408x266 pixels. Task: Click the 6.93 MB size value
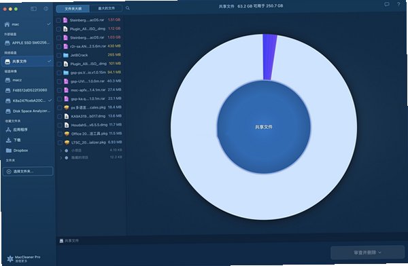click(116, 142)
